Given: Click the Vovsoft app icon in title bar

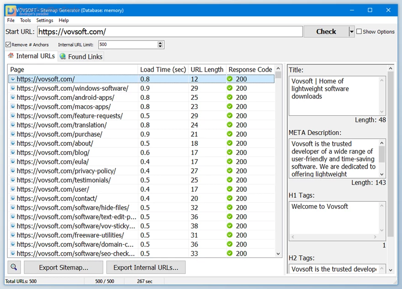Looking at the screenshot, I should pos(11,10).
